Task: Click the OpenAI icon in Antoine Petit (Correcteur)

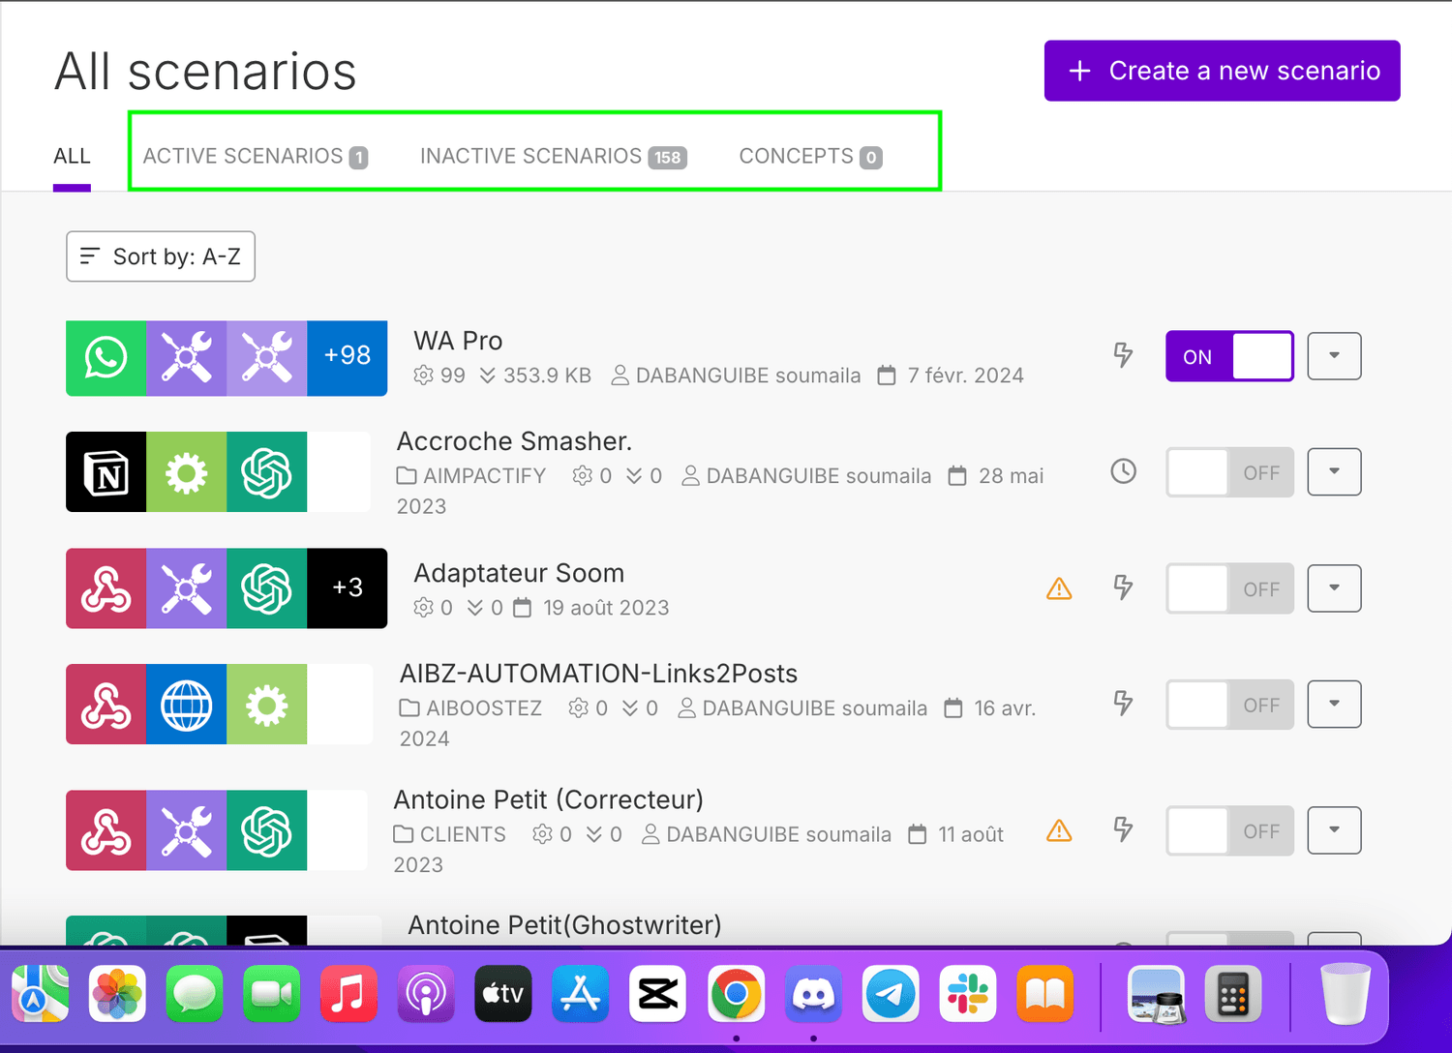Action: pos(266,830)
